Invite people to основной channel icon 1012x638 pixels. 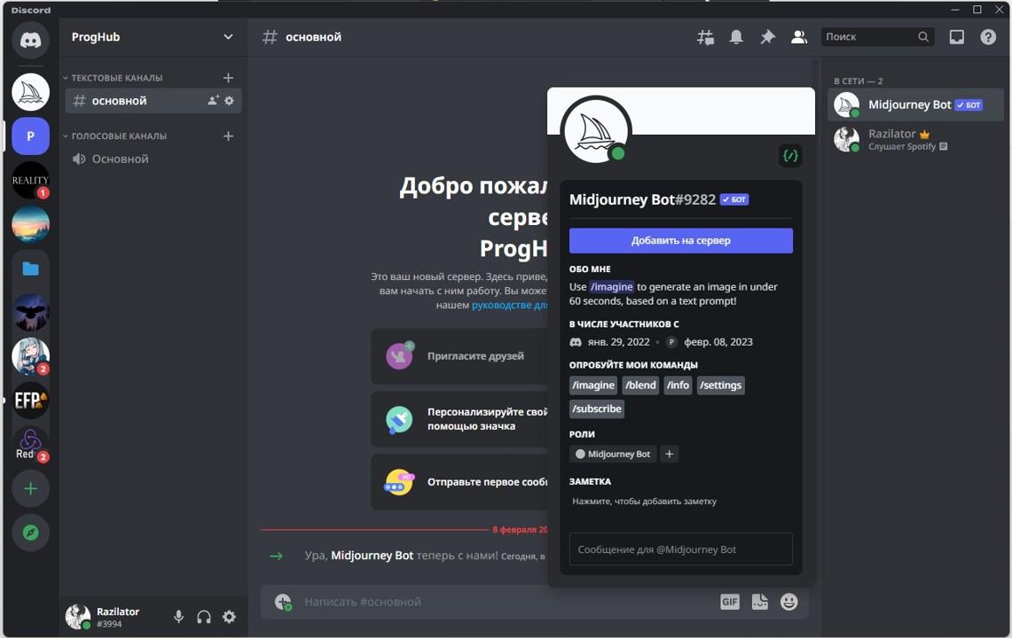pyautogui.click(x=213, y=100)
